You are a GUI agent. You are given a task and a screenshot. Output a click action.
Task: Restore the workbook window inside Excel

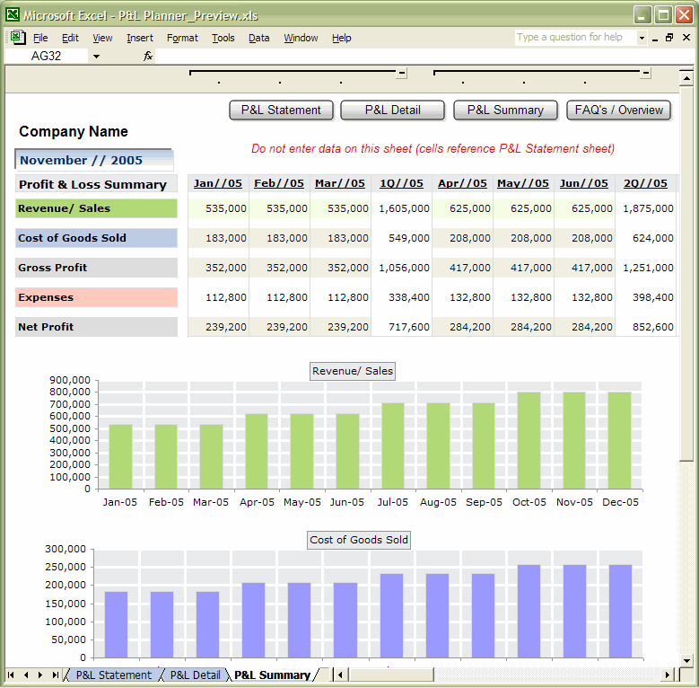(x=669, y=38)
